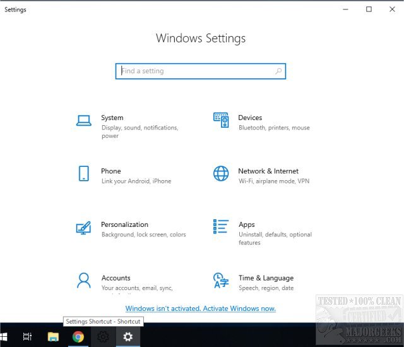This screenshot has height=347, width=404.
Task: Open the Time & Language icon
Action: click(220, 280)
